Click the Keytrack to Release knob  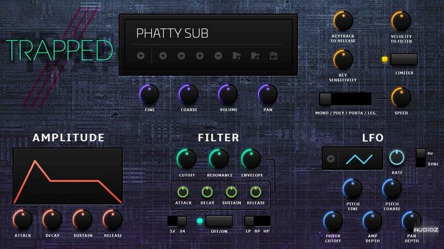[343, 21]
